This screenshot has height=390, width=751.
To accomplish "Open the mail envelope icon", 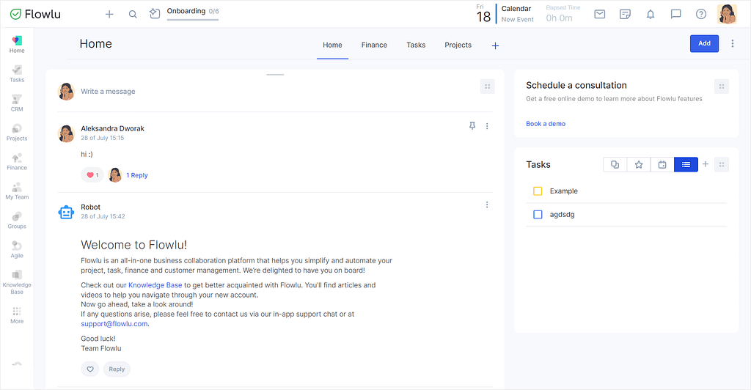I will (x=600, y=15).
